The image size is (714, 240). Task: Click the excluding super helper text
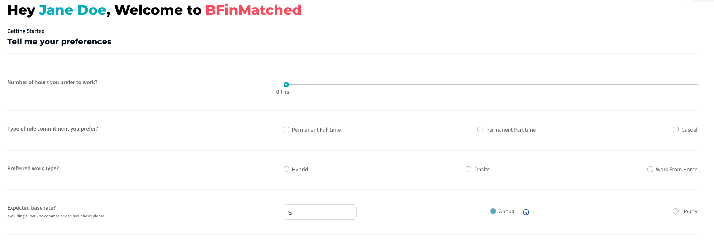point(55,216)
